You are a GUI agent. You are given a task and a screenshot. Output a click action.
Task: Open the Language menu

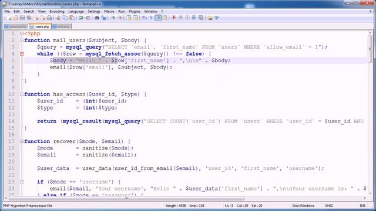pyautogui.click(x=76, y=11)
